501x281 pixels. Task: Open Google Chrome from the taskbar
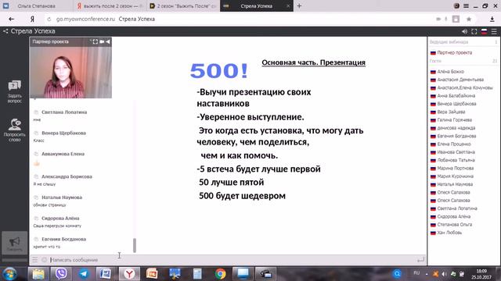tap(220, 274)
